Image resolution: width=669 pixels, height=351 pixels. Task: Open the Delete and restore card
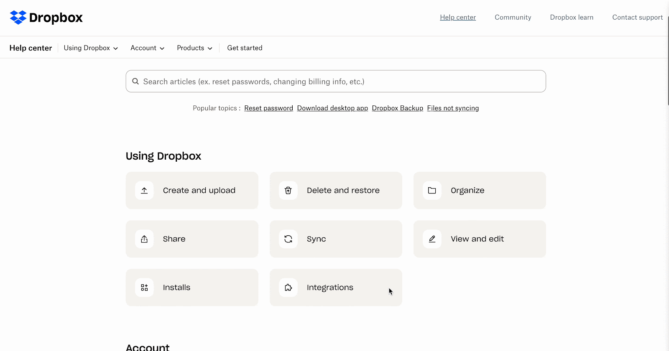pos(336,191)
